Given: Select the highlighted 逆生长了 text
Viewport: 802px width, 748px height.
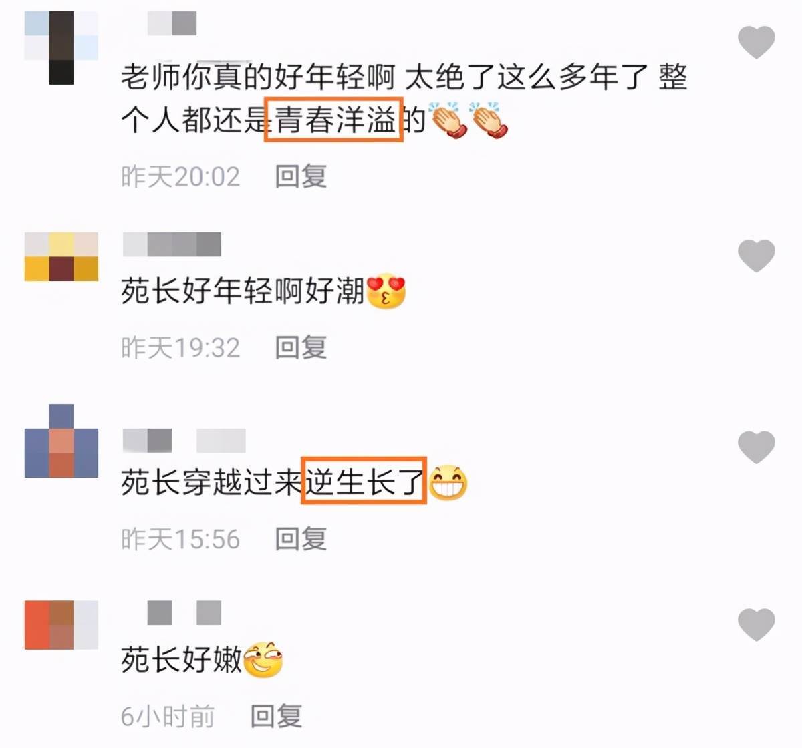Looking at the screenshot, I should tap(364, 480).
